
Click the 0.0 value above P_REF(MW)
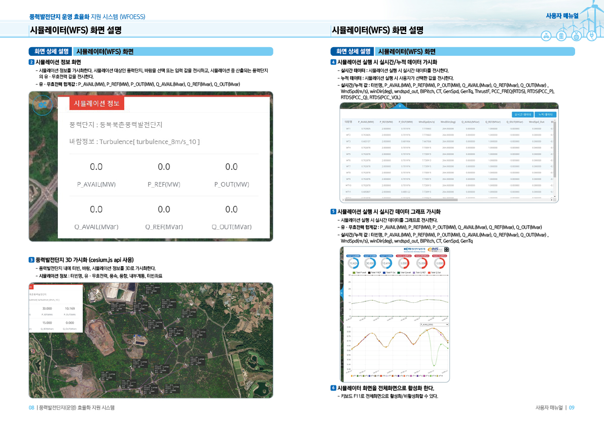(164, 167)
